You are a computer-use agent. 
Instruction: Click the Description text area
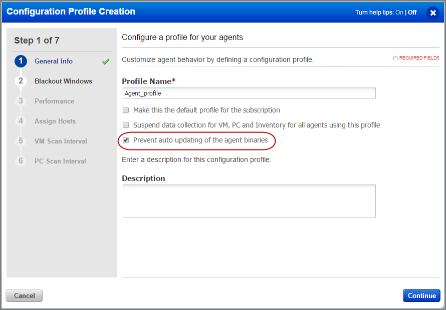tap(249, 200)
